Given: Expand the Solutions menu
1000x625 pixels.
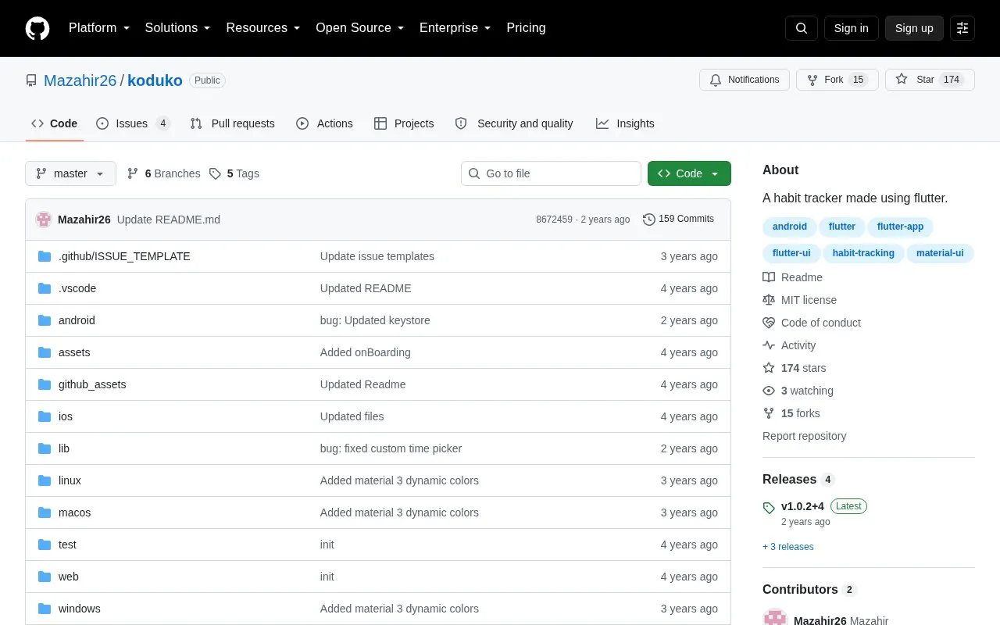Looking at the screenshot, I should click(178, 28).
